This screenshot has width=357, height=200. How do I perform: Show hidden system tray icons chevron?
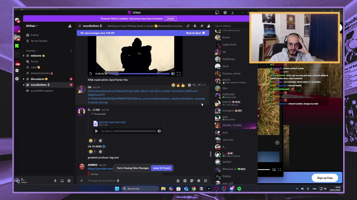click(x=297, y=189)
